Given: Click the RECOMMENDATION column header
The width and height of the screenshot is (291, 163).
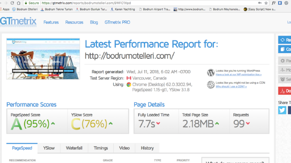Looking at the screenshot, I should click(22, 160).
